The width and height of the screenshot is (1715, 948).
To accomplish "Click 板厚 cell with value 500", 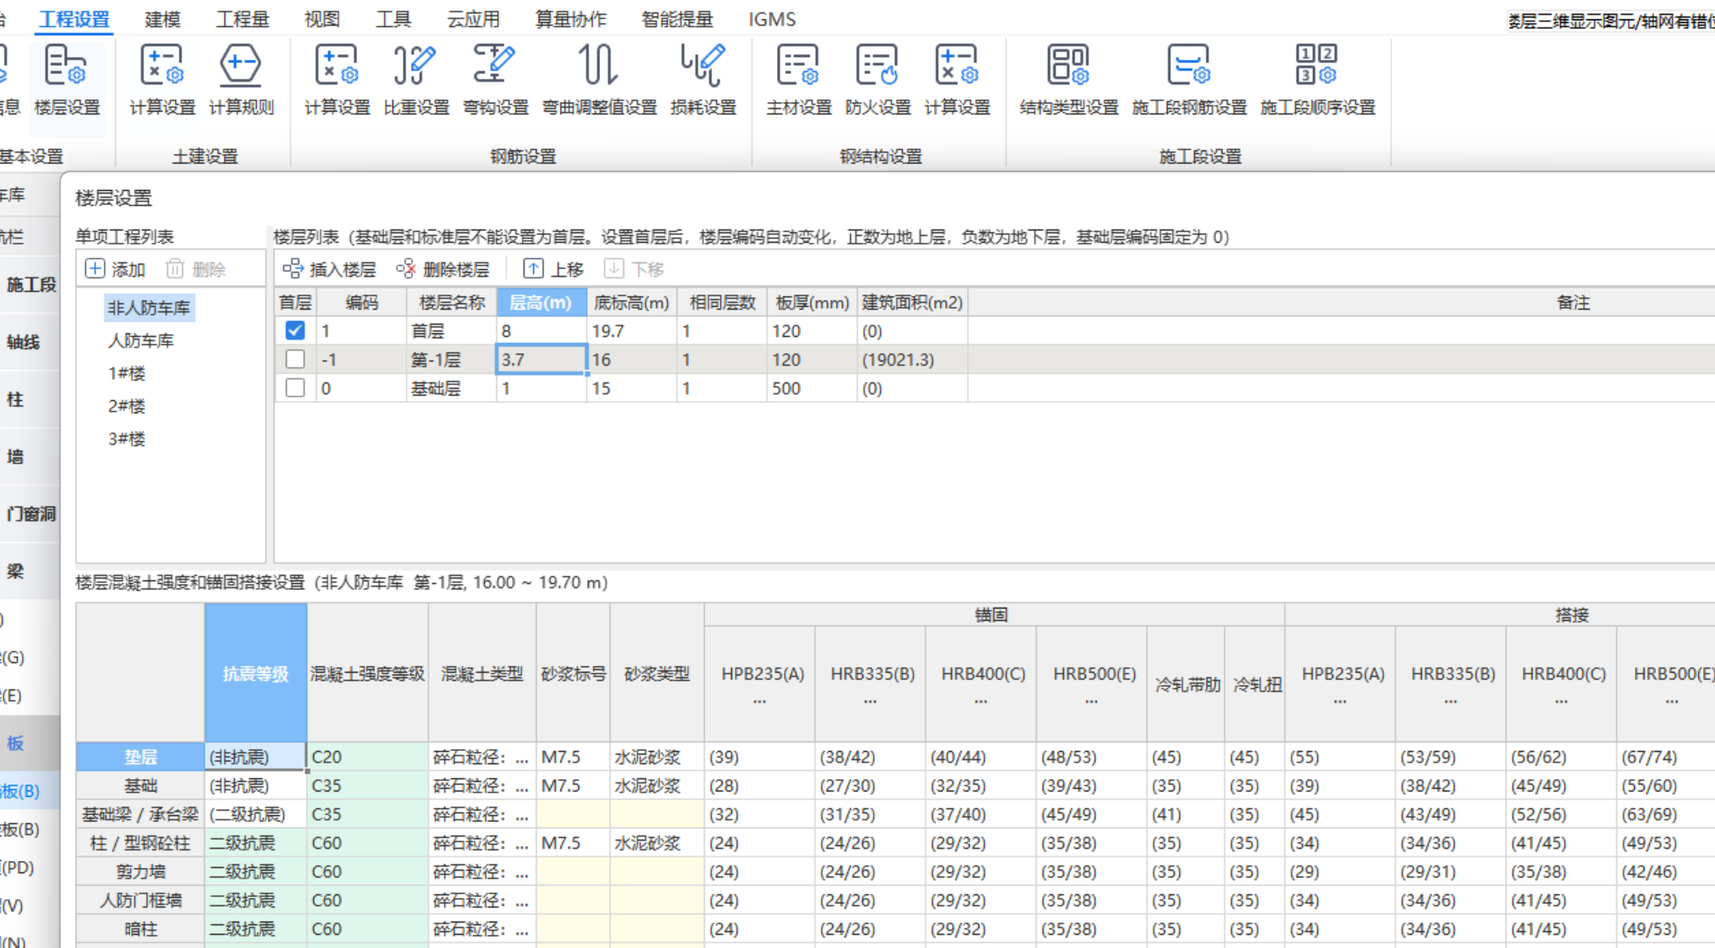I will 811,388.
